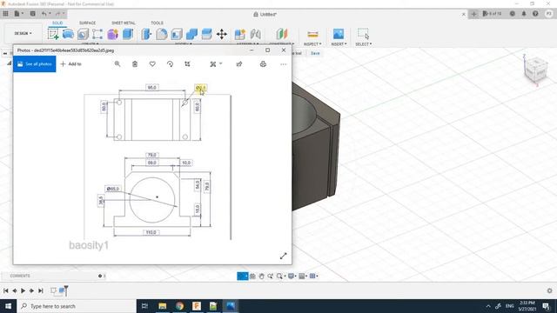Undo the last Fusion 360 action
Screen dimensions: 557x313
(x=44, y=14)
